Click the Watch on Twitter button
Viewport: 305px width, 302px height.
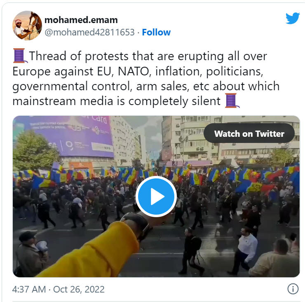coord(249,133)
